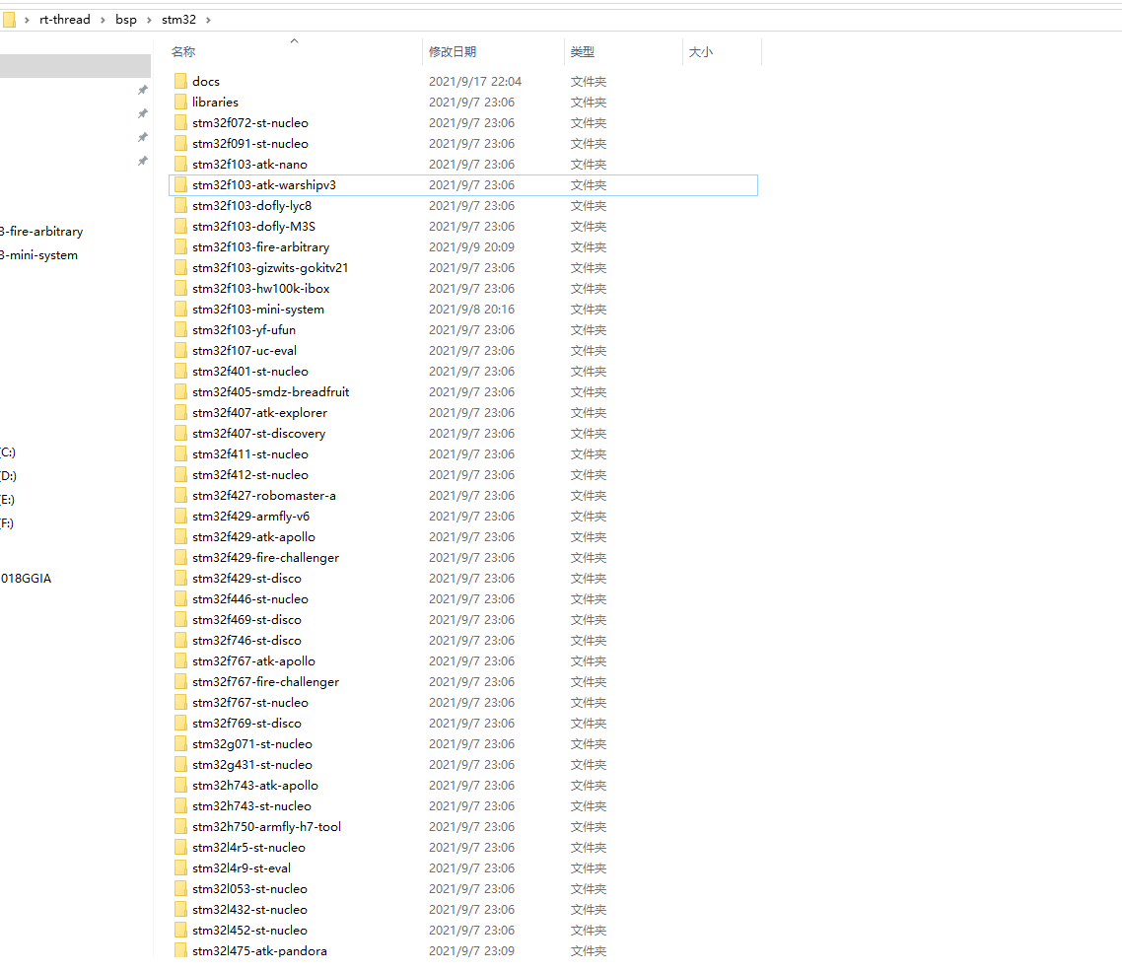Click folder icon for stm32f429-armfly-v6
The image size is (1122, 971).
tap(180, 516)
